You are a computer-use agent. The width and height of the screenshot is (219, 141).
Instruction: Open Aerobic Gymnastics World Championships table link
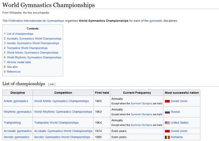(62, 137)
